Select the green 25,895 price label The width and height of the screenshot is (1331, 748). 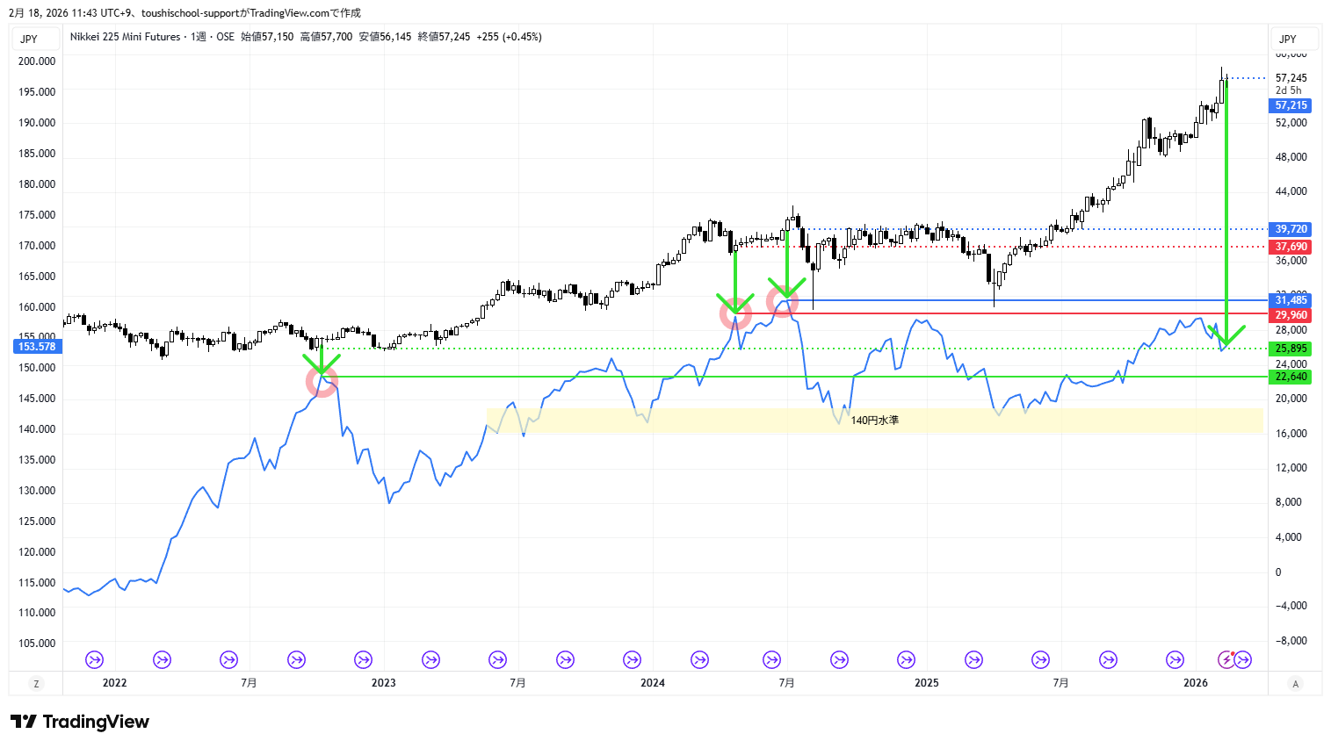[1291, 349]
